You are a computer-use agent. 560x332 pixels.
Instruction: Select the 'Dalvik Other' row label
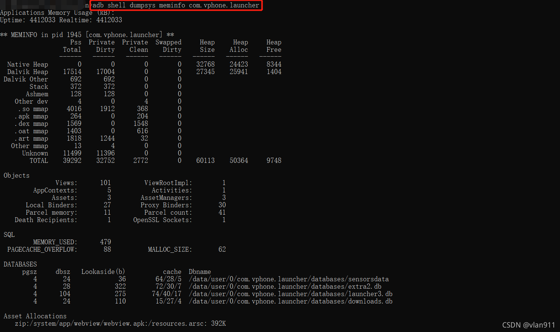point(26,79)
